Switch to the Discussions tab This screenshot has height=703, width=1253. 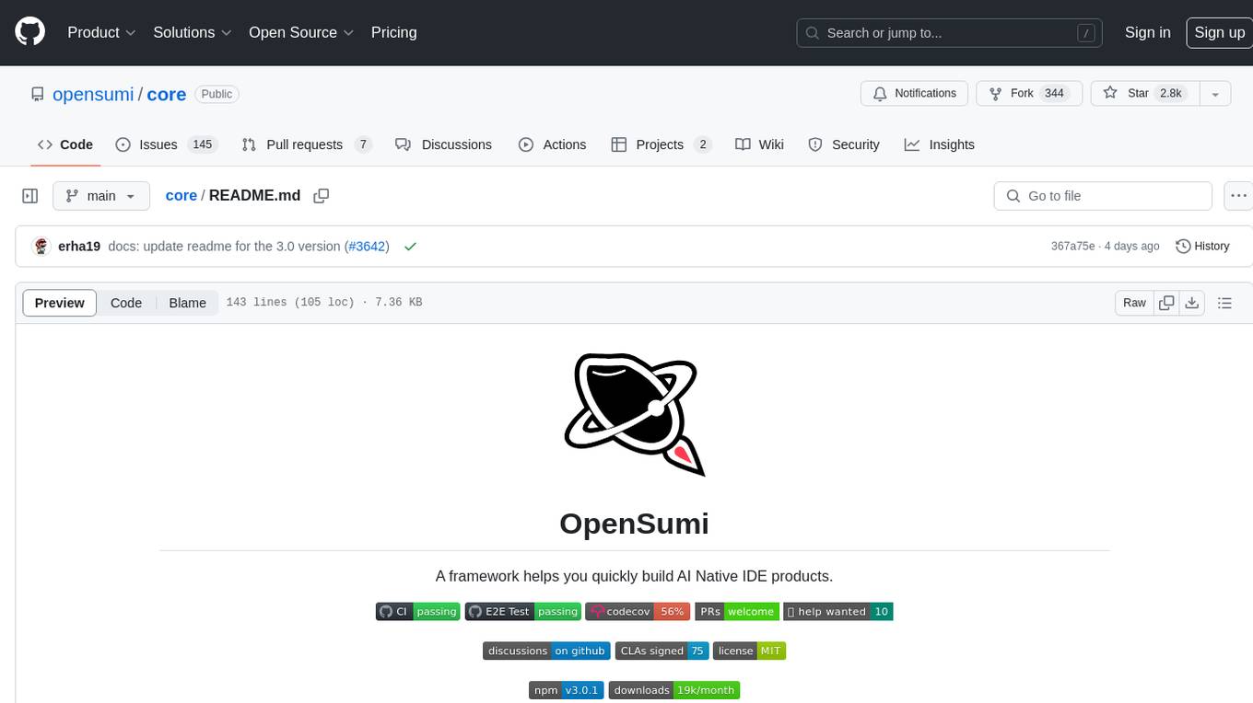pyautogui.click(x=444, y=144)
